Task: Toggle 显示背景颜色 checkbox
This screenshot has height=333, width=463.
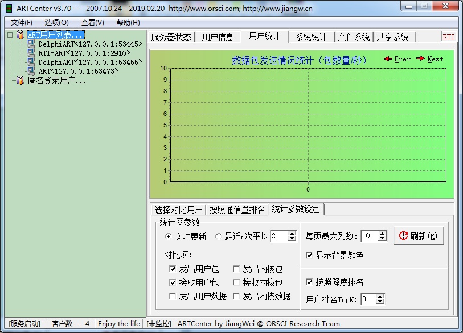Action: [309, 255]
